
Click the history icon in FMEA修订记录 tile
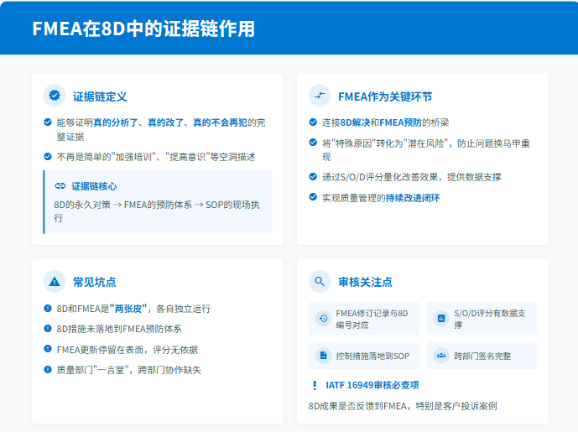point(322,319)
